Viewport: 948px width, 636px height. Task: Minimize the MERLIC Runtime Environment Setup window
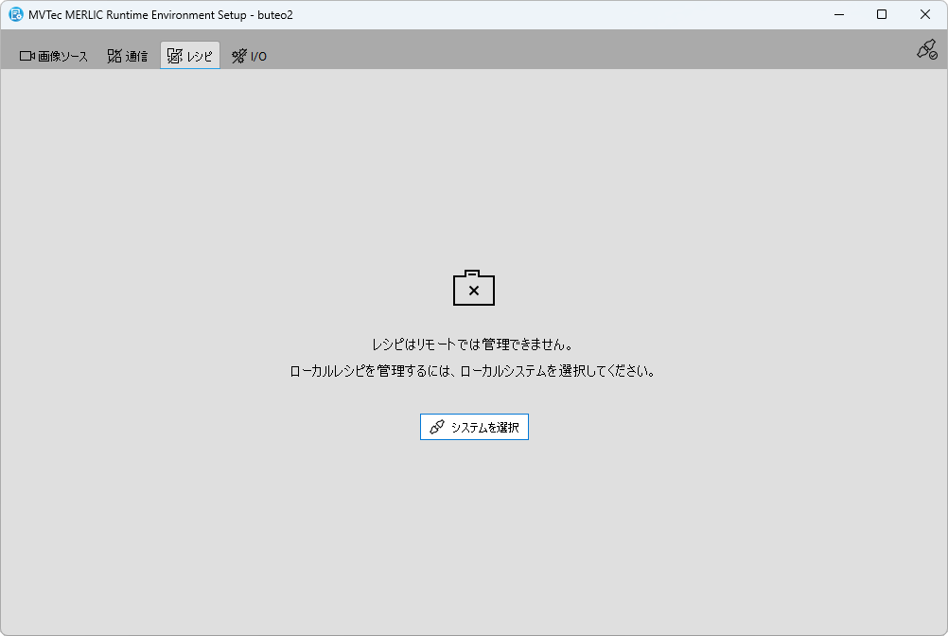coord(838,15)
